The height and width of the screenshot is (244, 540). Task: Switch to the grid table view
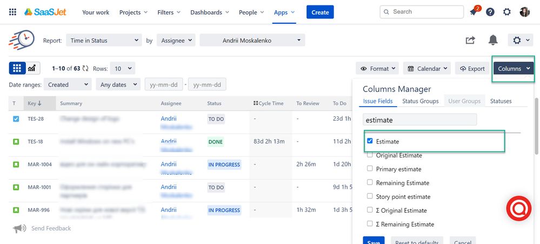click(x=17, y=68)
